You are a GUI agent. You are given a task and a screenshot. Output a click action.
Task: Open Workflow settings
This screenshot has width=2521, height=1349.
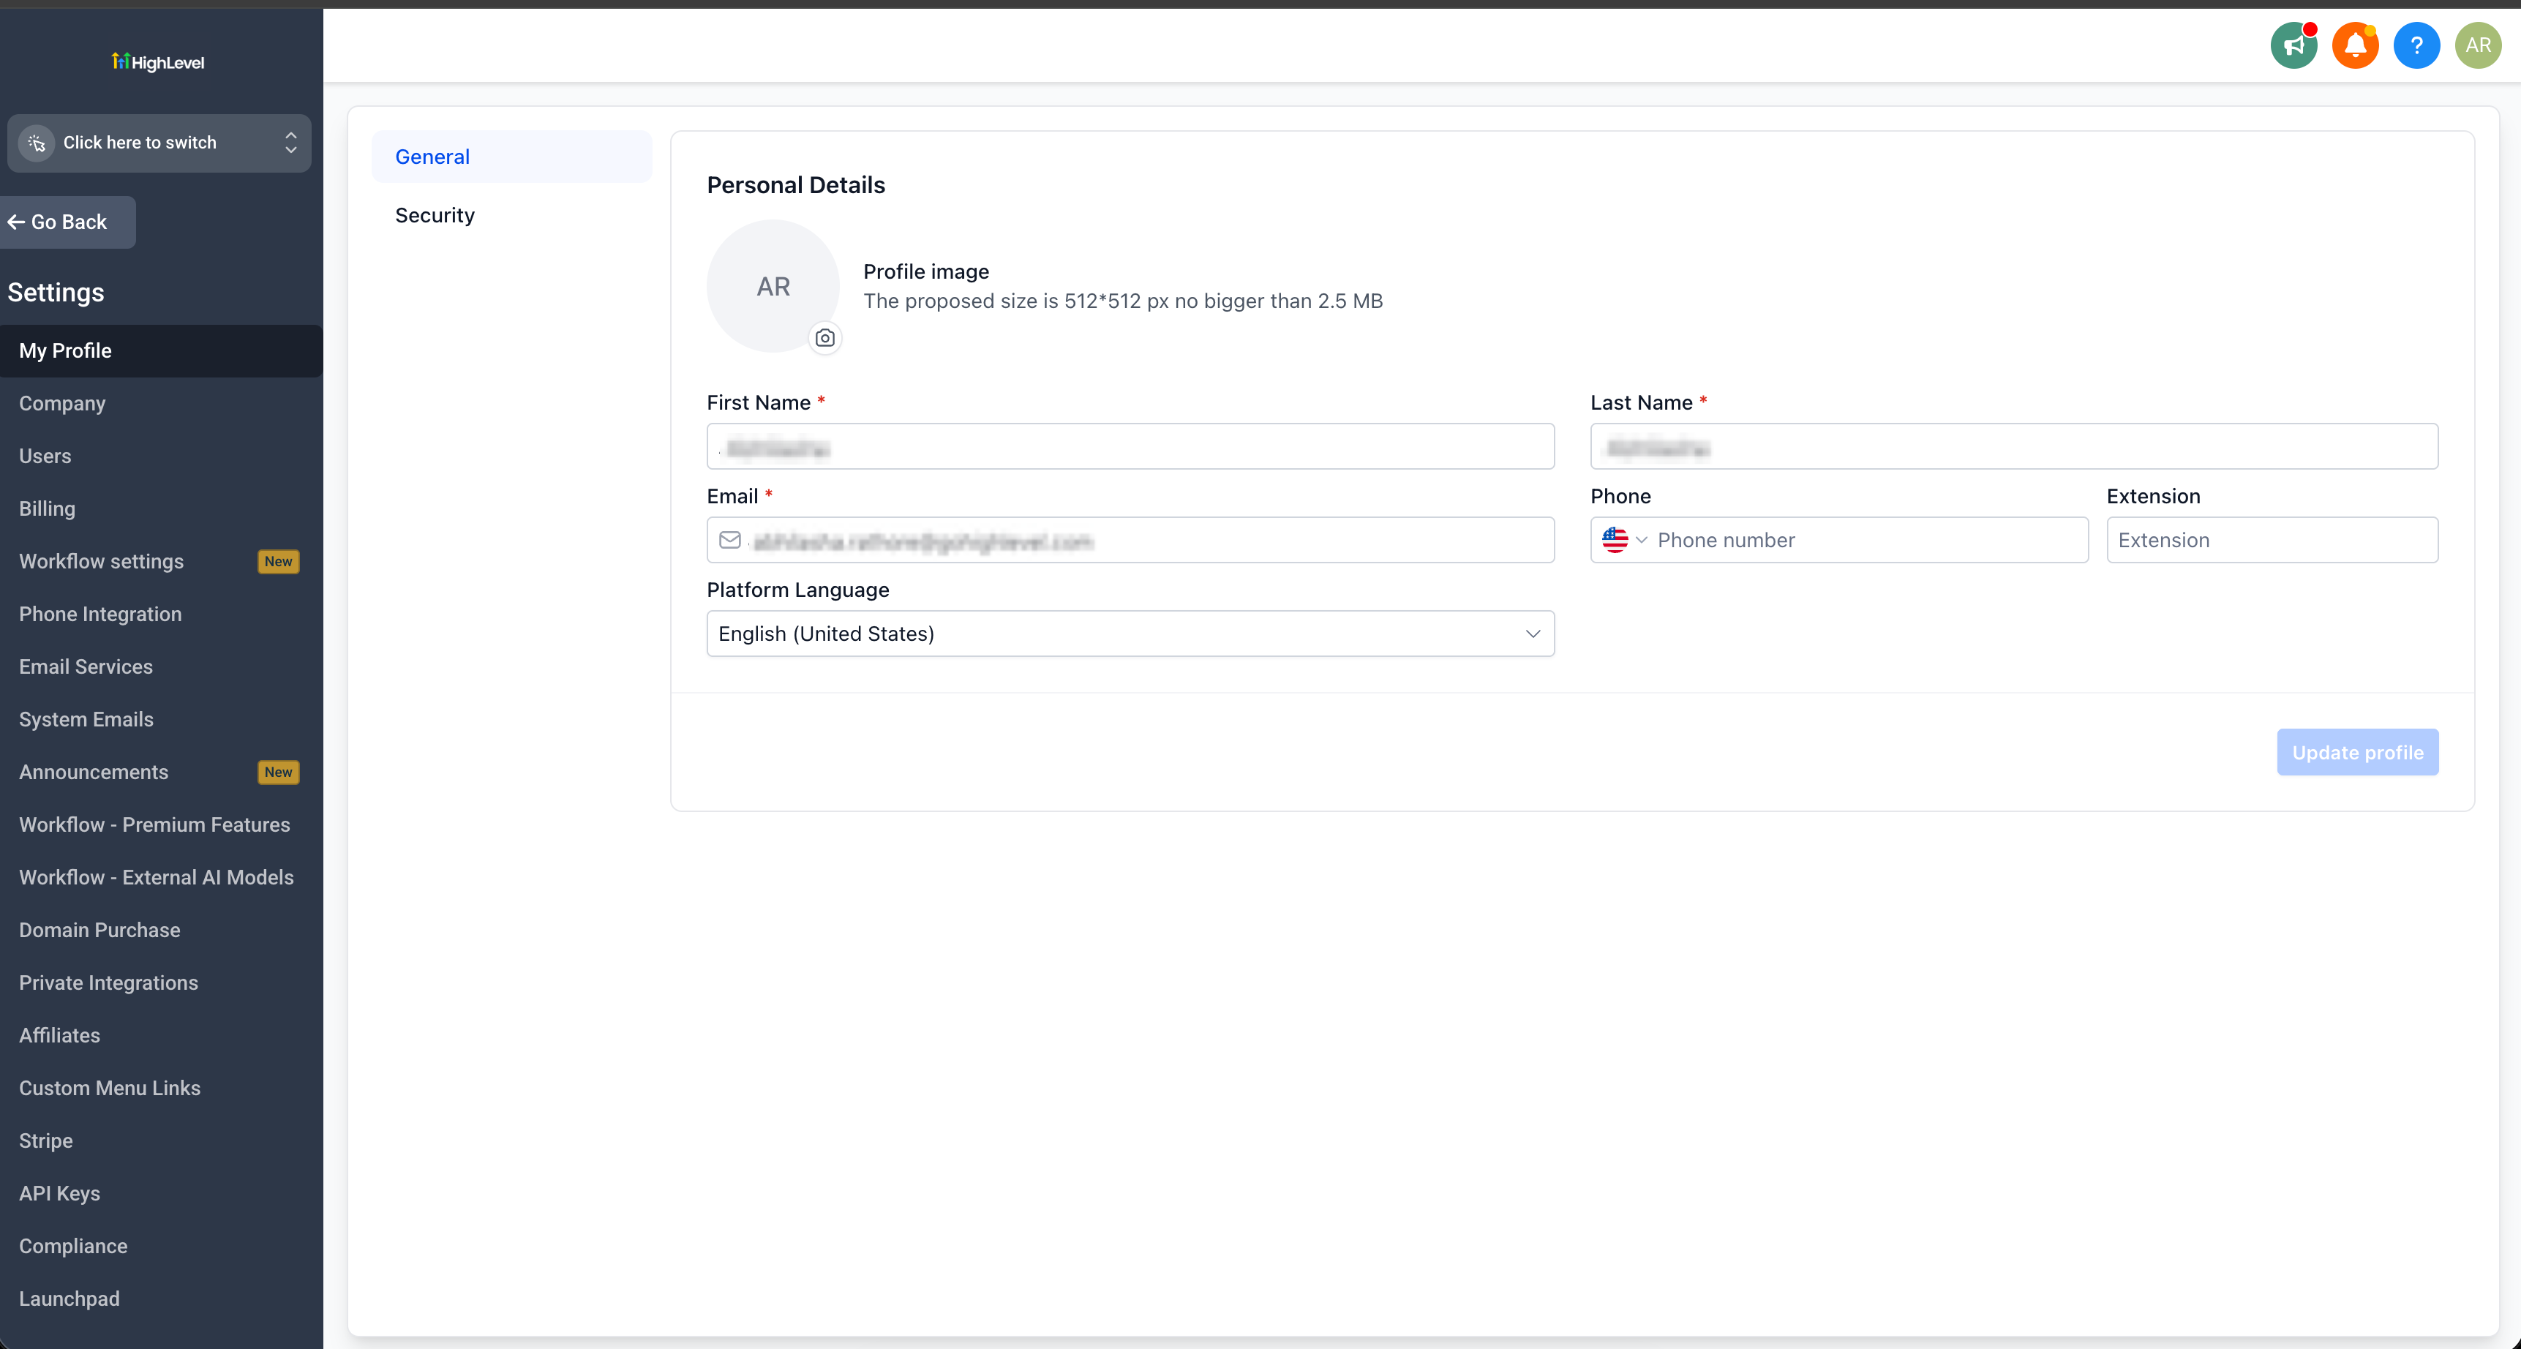tap(162, 562)
